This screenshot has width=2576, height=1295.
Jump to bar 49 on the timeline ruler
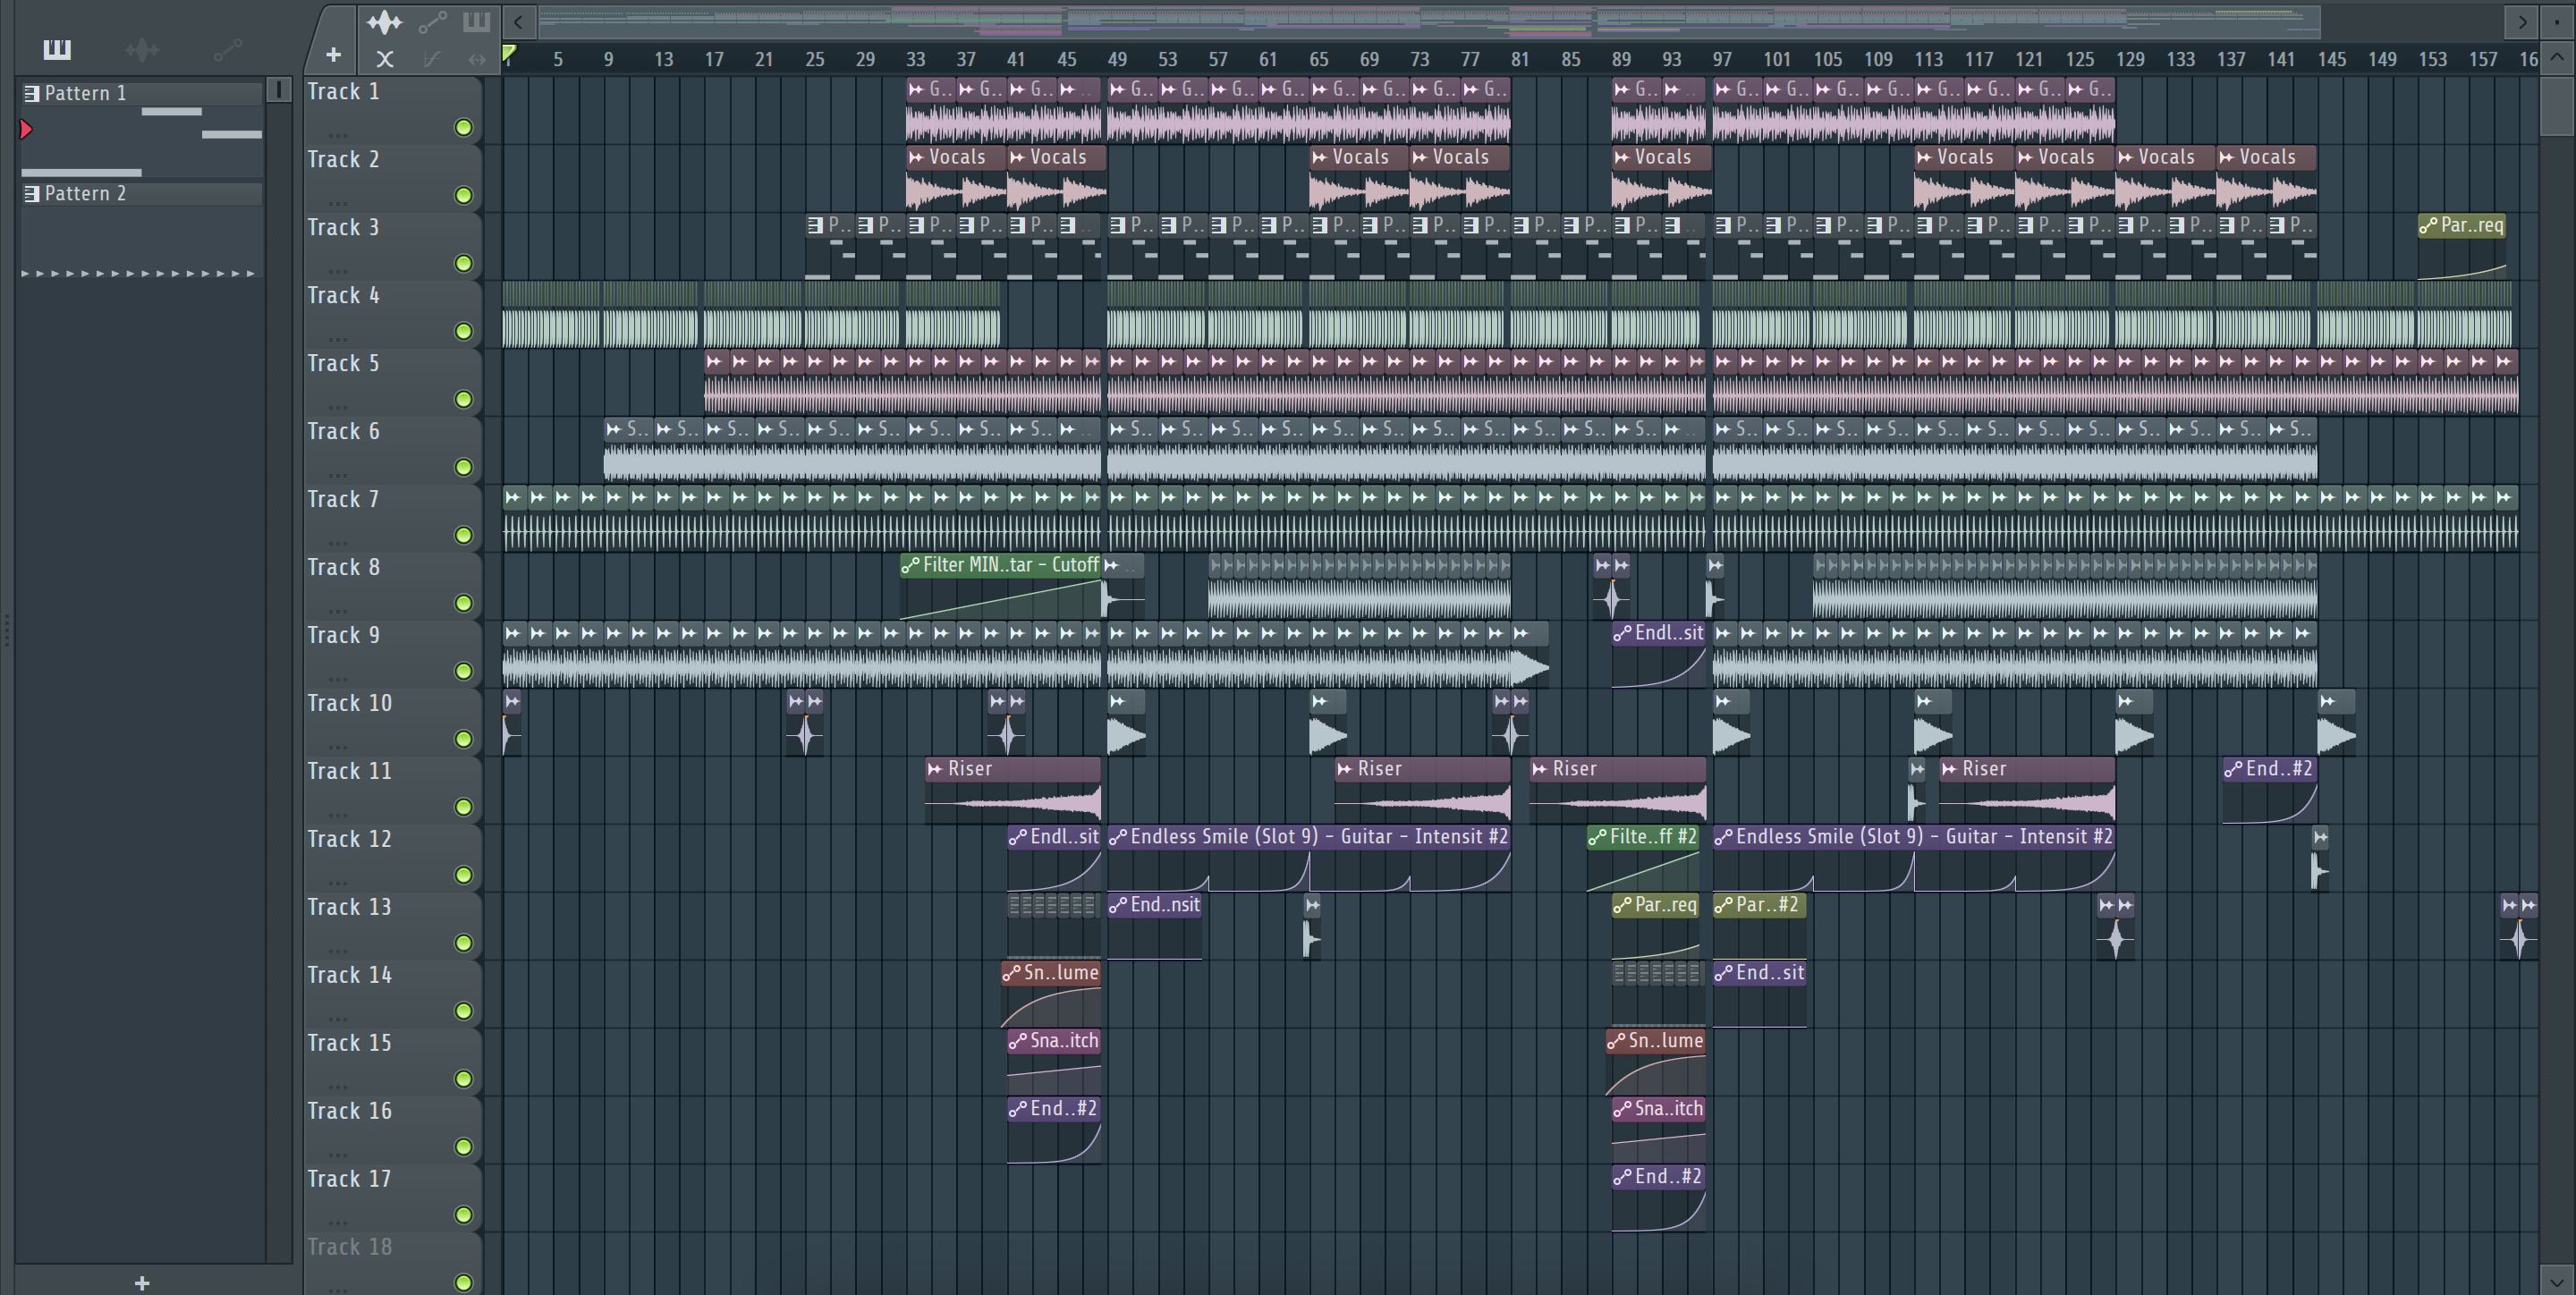coord(1117,59)
